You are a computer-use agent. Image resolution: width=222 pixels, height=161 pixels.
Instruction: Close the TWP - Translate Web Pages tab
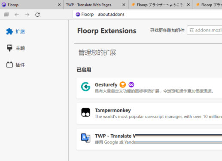(124, 5)
